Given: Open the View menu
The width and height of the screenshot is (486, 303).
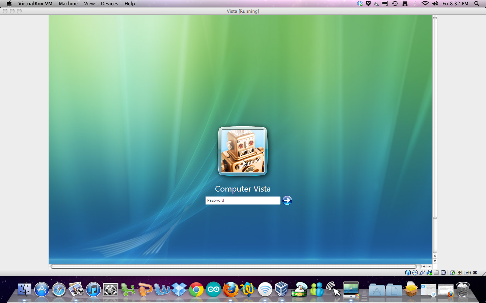Looking at the screenshot, I should (89, 4).
